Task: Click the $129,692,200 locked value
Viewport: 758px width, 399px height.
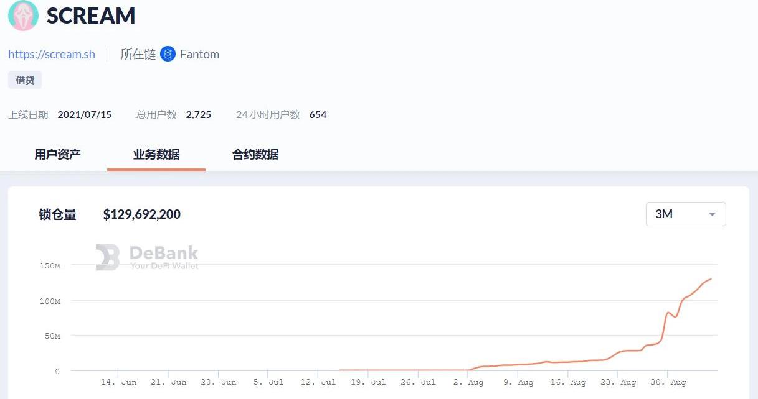Action: click(x=142, y=214)
